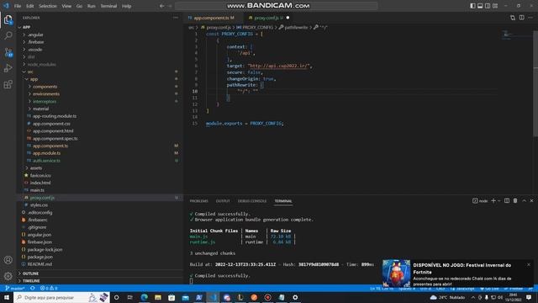Click the master branch indicator in the status bar

click(15, 288)
